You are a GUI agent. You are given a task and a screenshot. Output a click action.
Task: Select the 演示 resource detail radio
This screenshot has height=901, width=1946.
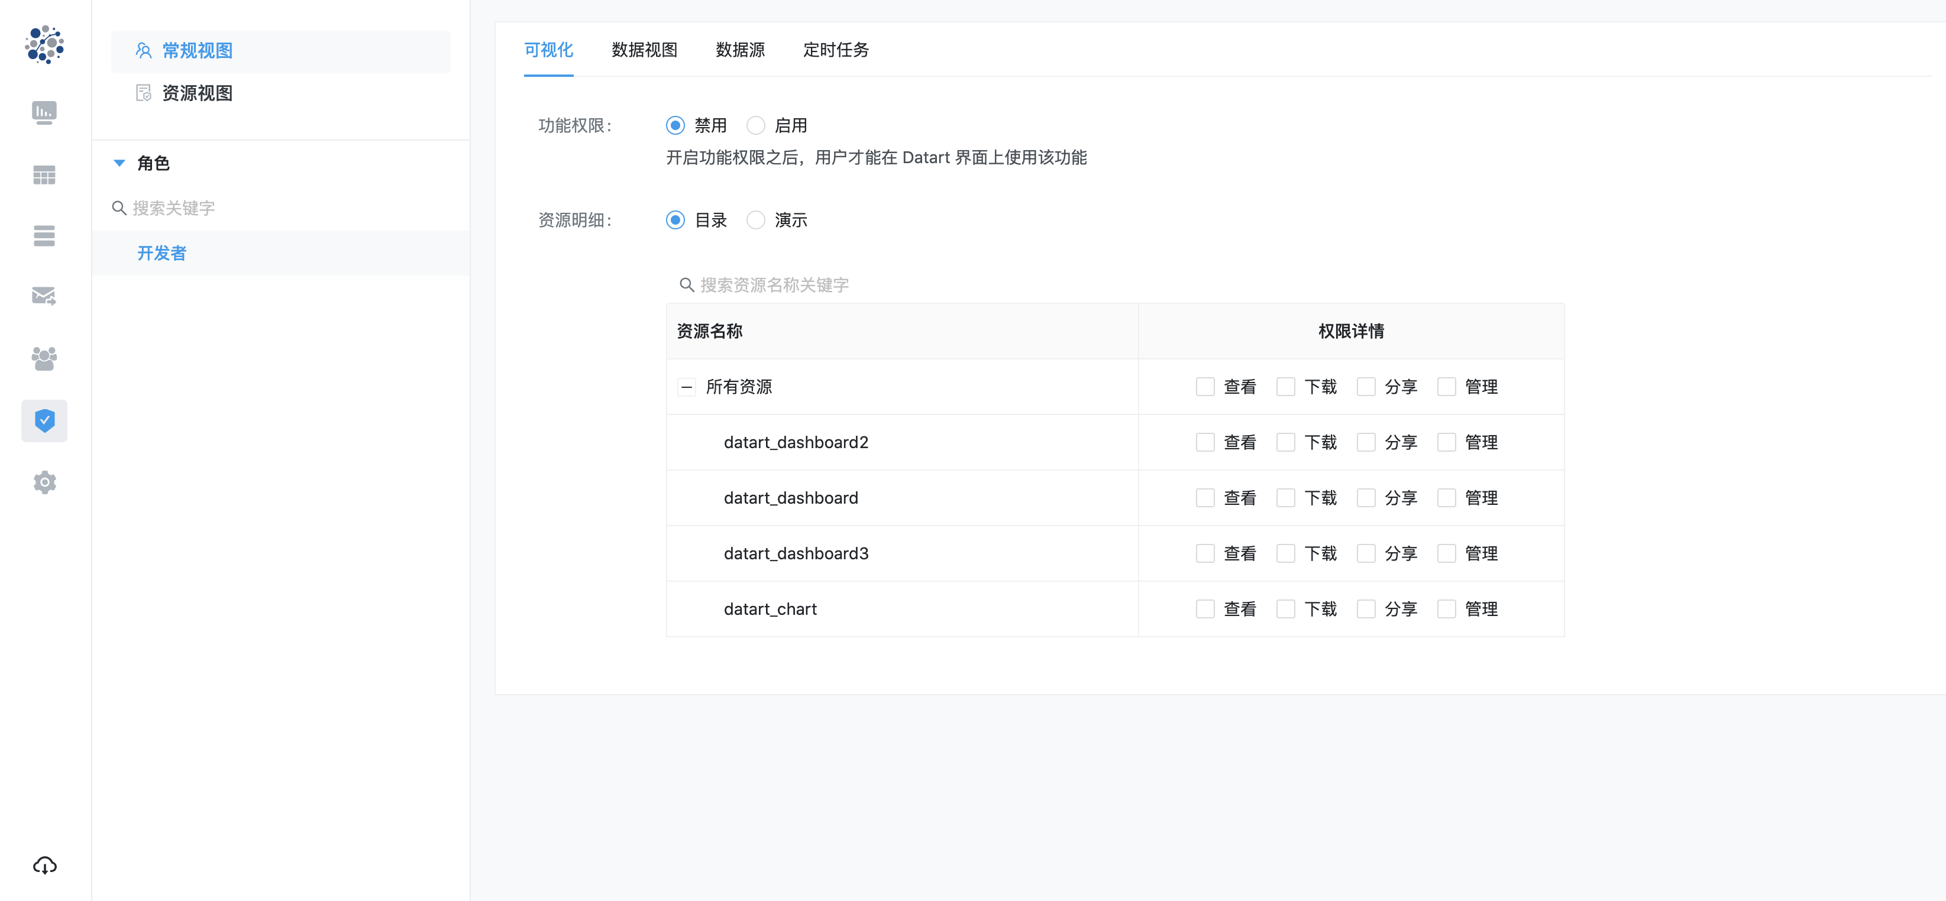pos(755,220)
